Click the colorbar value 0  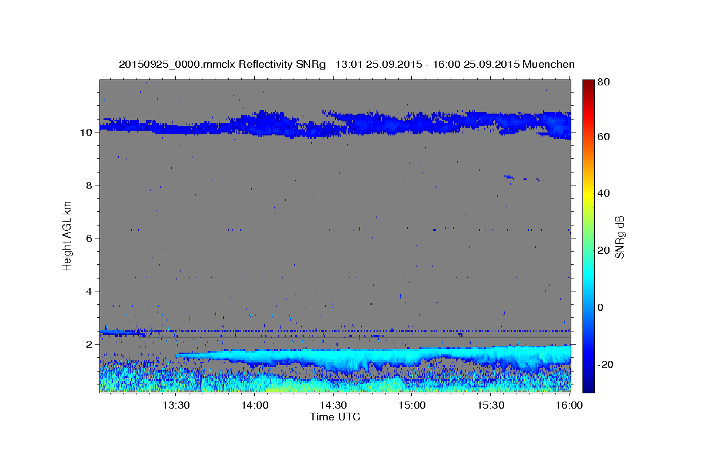click(x=602, y=307)
